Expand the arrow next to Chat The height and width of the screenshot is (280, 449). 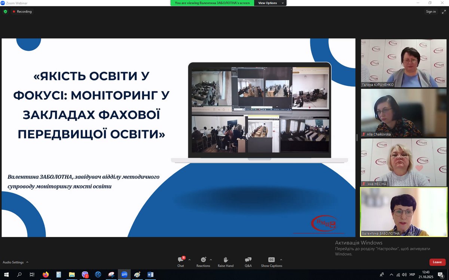pyautogui.click(x=189, y=259)
